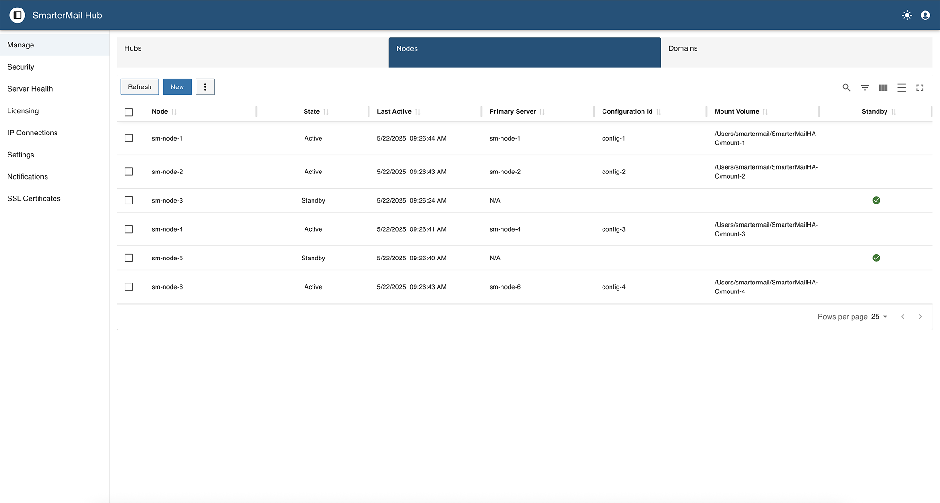Click green standby checkmark for sm-node-3
Viewport: 940px width, 503px height.
coord(877,200)
